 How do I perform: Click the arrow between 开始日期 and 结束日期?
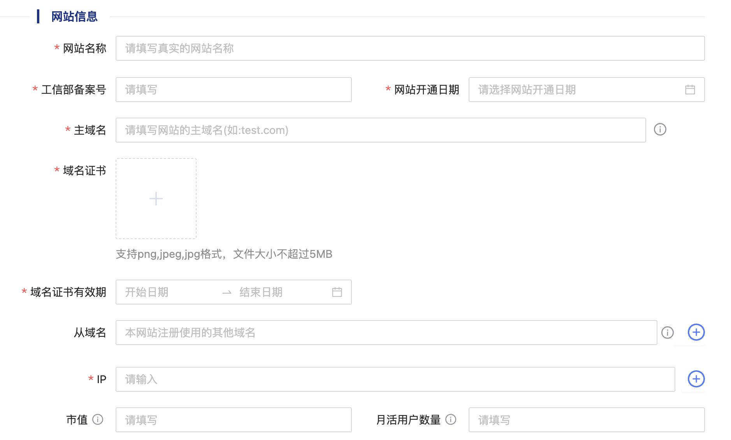tap(227, 292)
